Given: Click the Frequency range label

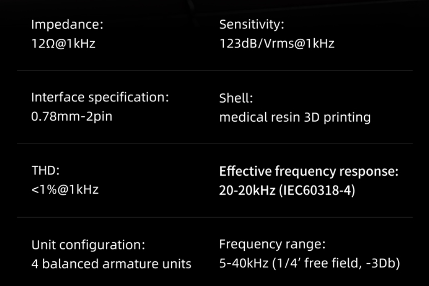Looking at the screenshot, I should (x=272, y=245).
